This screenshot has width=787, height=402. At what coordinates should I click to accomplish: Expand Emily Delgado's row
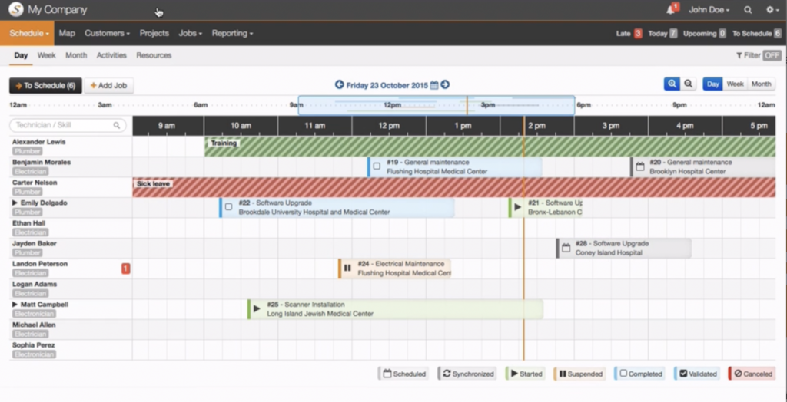tap(15, 203)
